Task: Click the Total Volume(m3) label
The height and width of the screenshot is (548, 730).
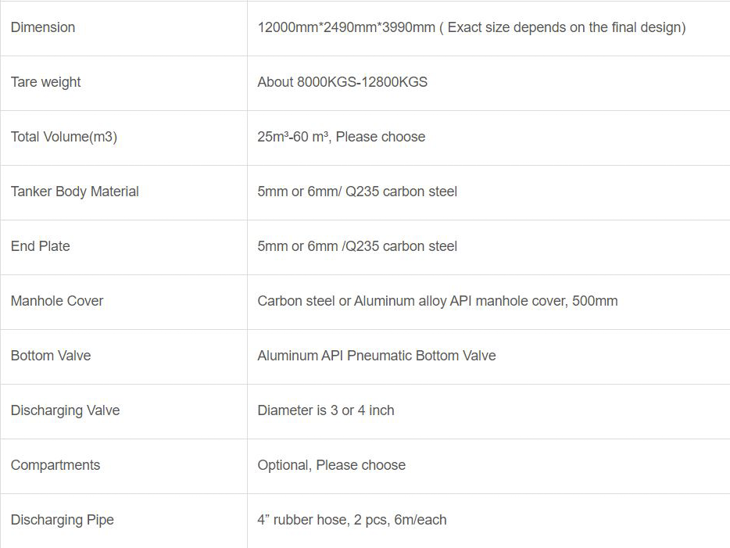Action: [x=64, y=137]
